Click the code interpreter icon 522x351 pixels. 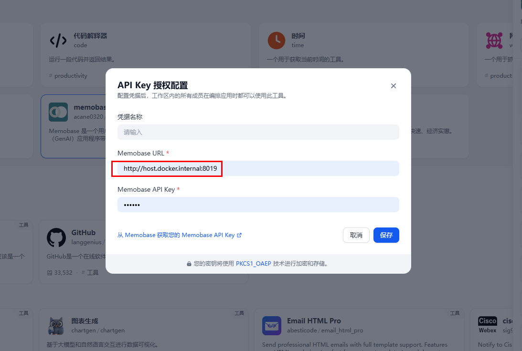click(x=58, y=40)
